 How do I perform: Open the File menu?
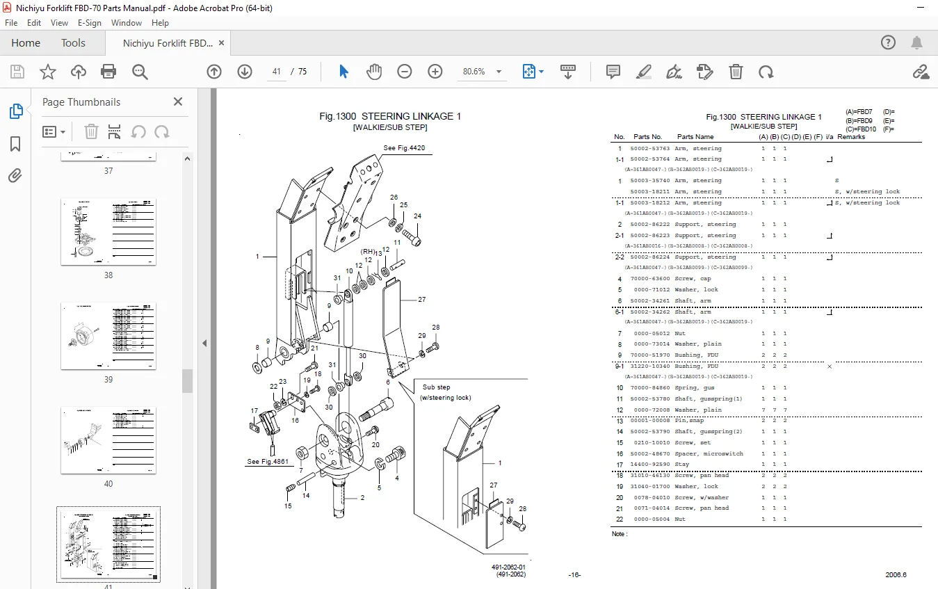pos(11,22)
